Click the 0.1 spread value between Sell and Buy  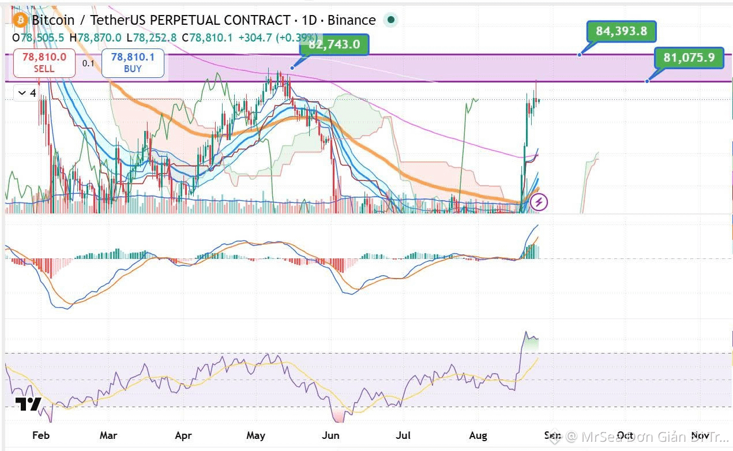pyautogui.click(x=88, y=63)
